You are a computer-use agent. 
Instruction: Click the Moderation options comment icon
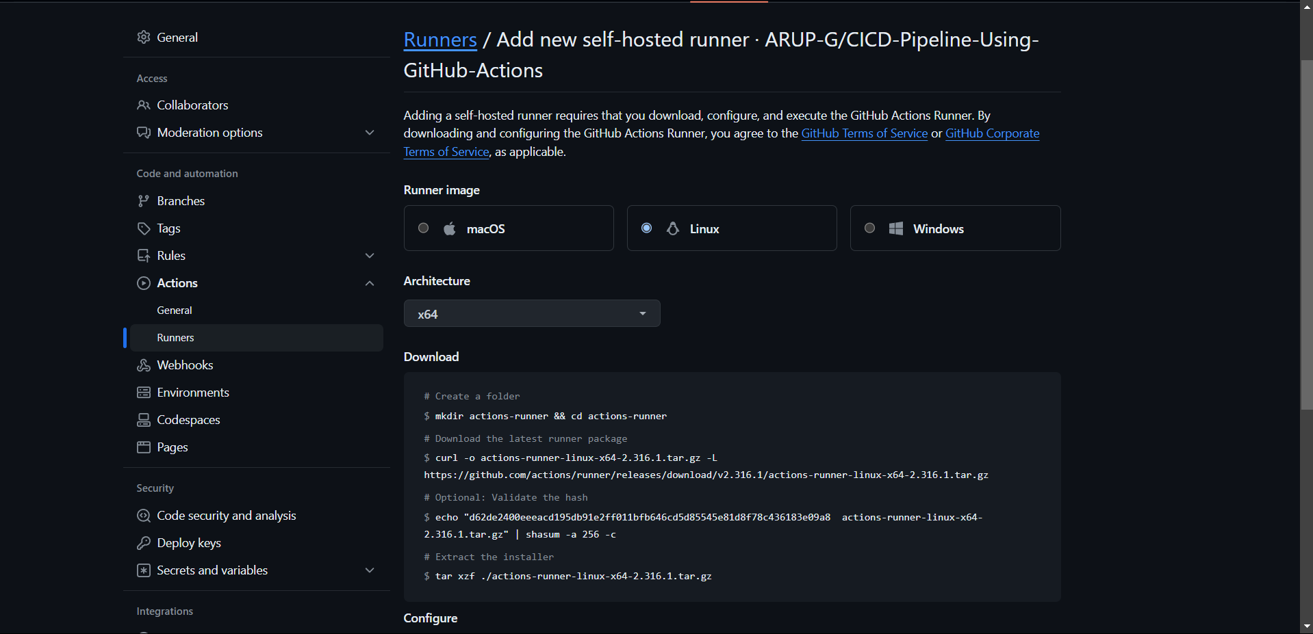click(143, 133)
